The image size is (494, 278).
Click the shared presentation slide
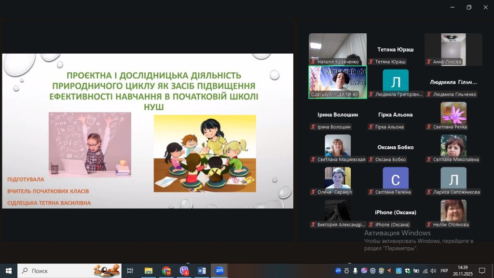click(x=148, y=130)
